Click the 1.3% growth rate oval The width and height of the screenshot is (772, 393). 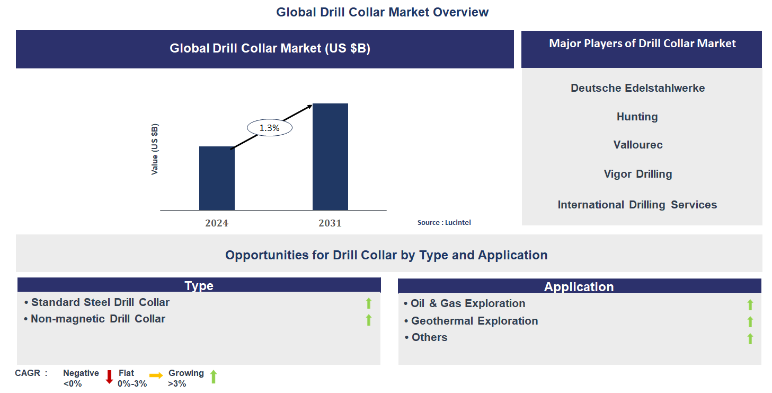[x=269, y=128]
